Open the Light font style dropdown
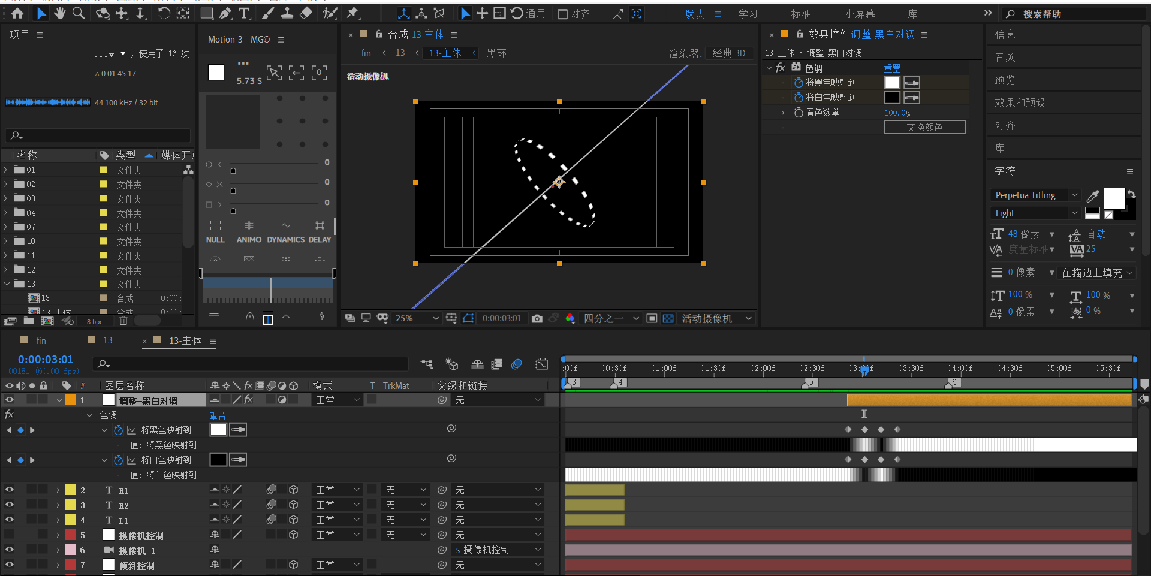 pos(1035,213)
